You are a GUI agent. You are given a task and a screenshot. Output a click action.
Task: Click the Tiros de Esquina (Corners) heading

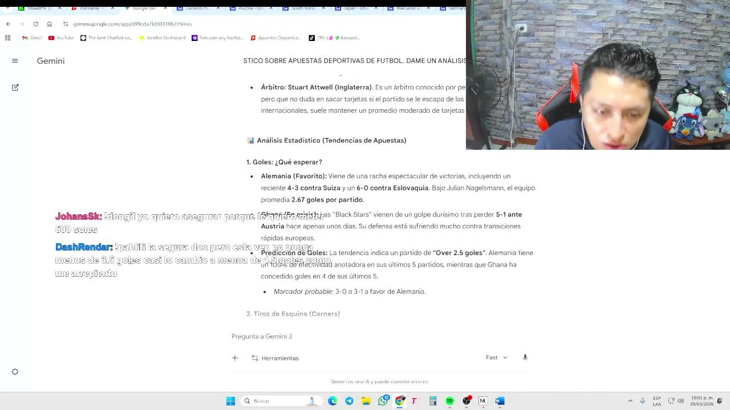[293, 314]
